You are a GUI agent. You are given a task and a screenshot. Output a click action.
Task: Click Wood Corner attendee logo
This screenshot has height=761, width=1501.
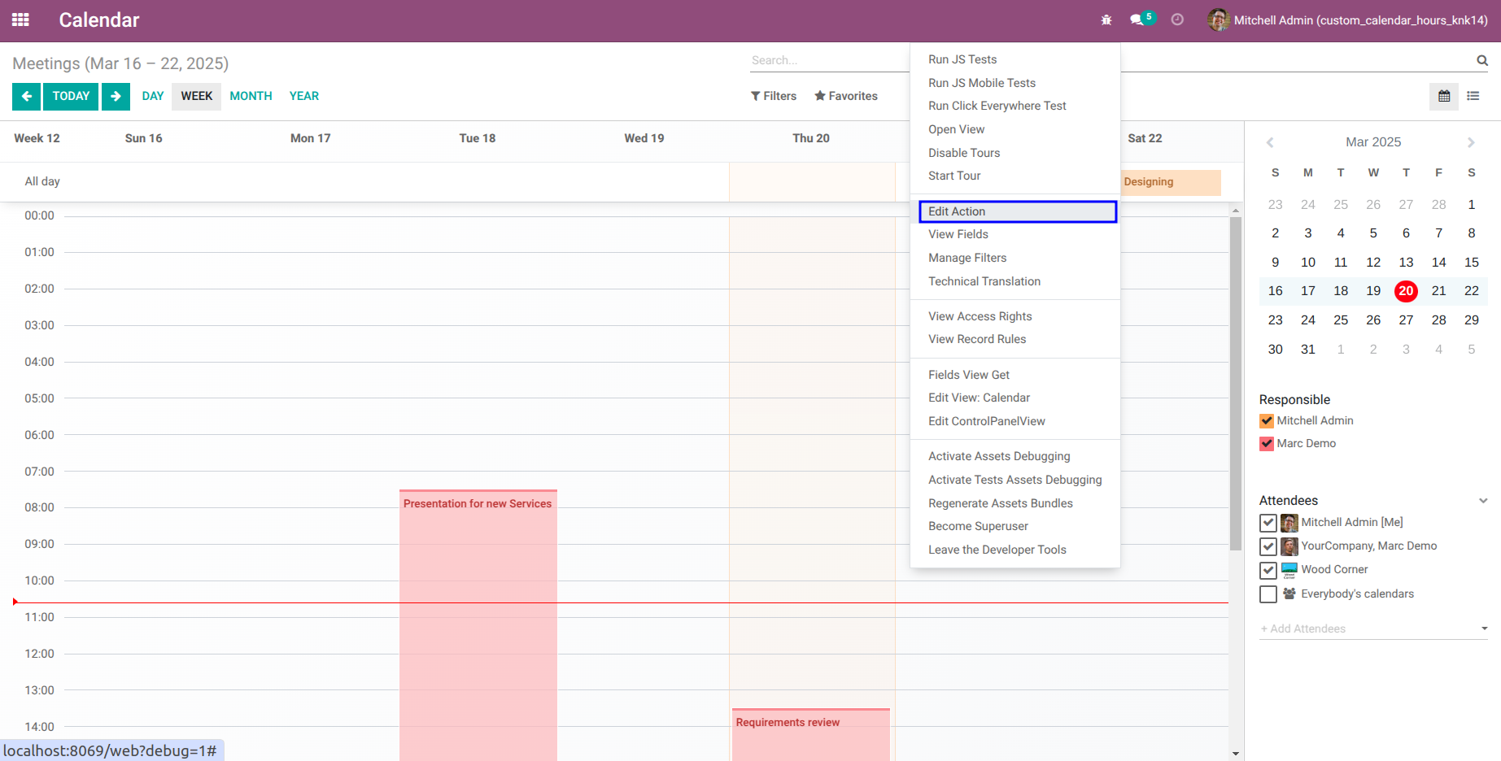pyautogui.click(x=1289, y=570)
